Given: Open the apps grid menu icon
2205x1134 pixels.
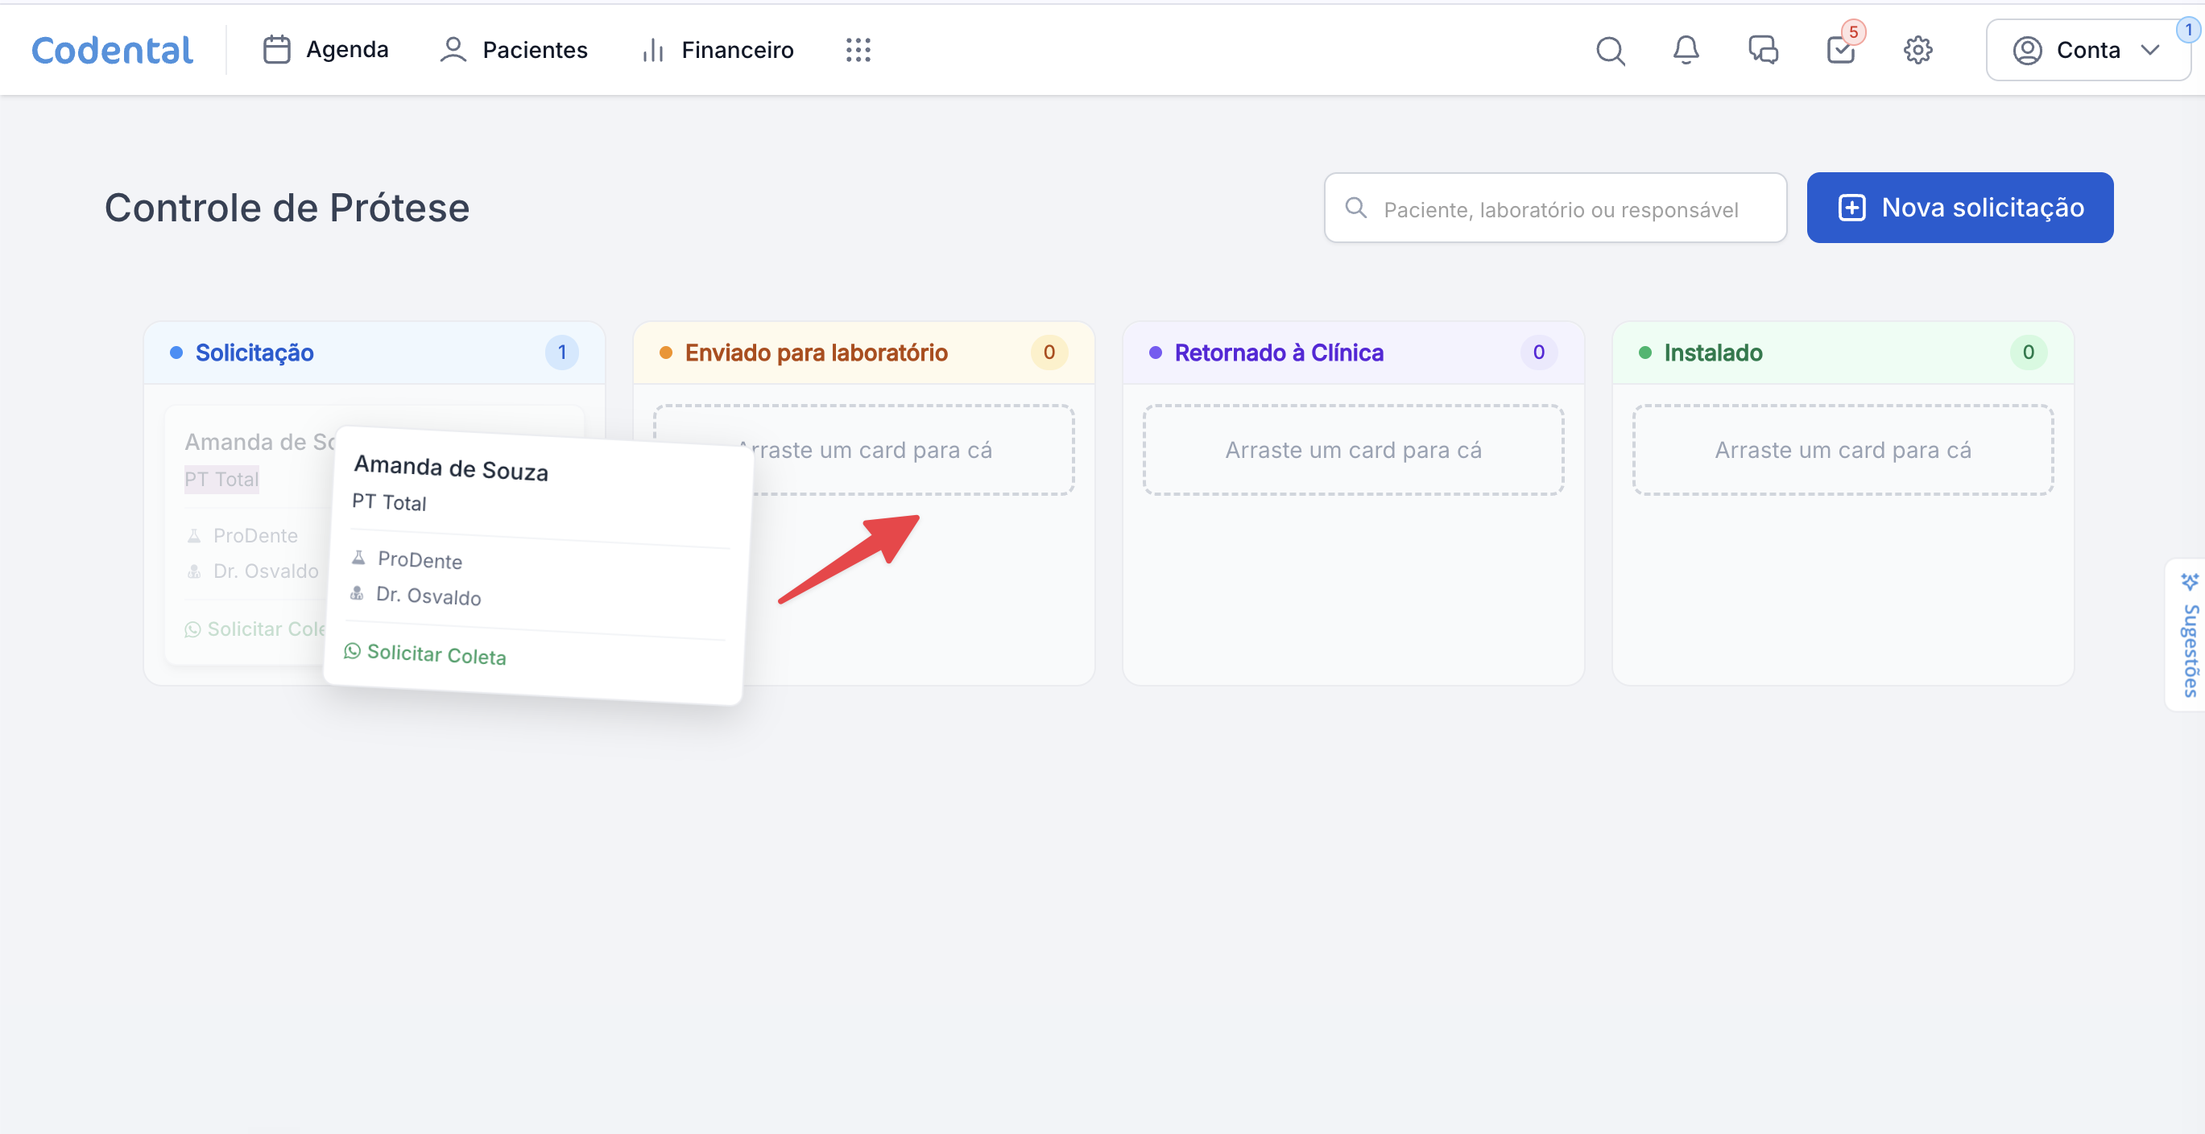Looking at the screenshot, I should [858, 50].
